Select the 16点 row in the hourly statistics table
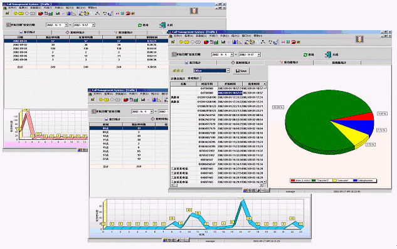Viewport: 397px width, 249px height. tap(129, 151)
